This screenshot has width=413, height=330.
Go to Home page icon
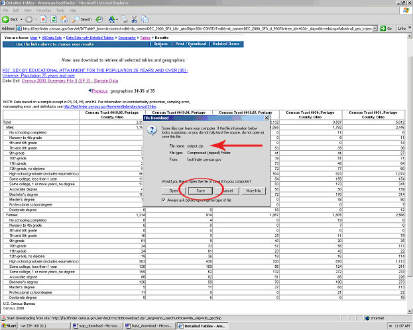[x=64, y=19]
